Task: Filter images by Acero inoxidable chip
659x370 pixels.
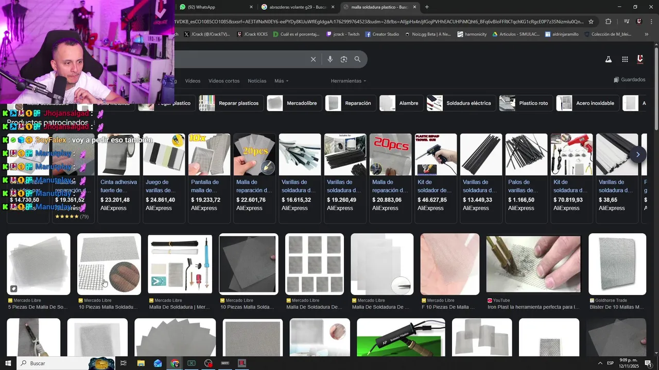Action: pos(587,103)
